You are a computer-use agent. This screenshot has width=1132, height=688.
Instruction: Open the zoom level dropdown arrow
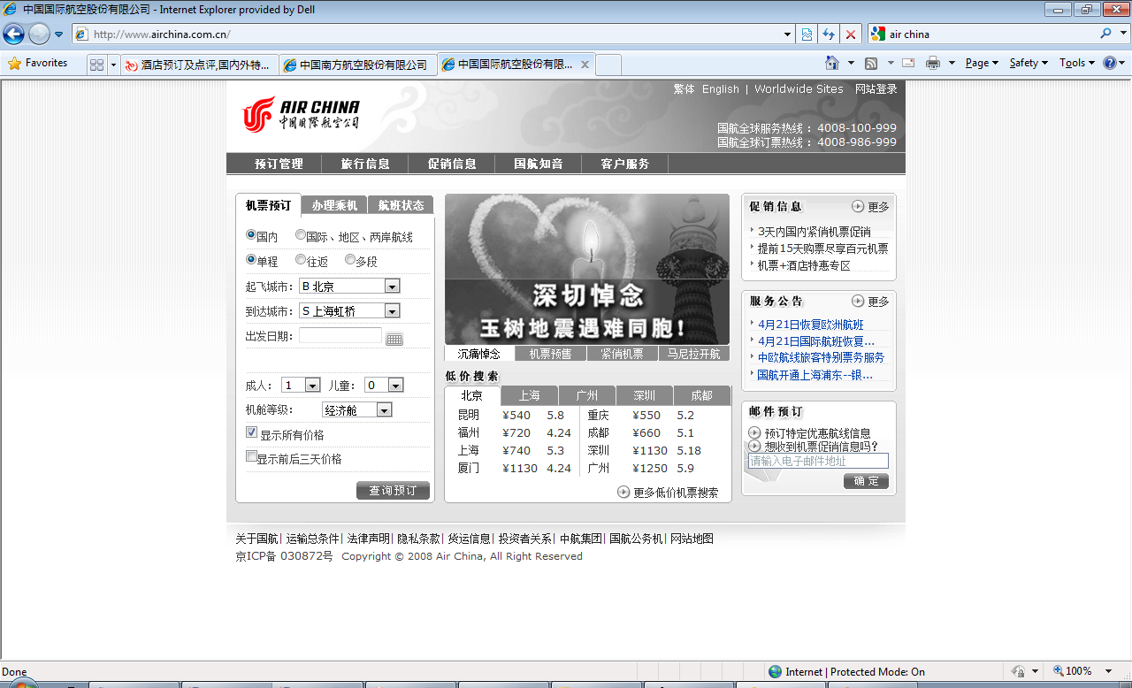1110,671
